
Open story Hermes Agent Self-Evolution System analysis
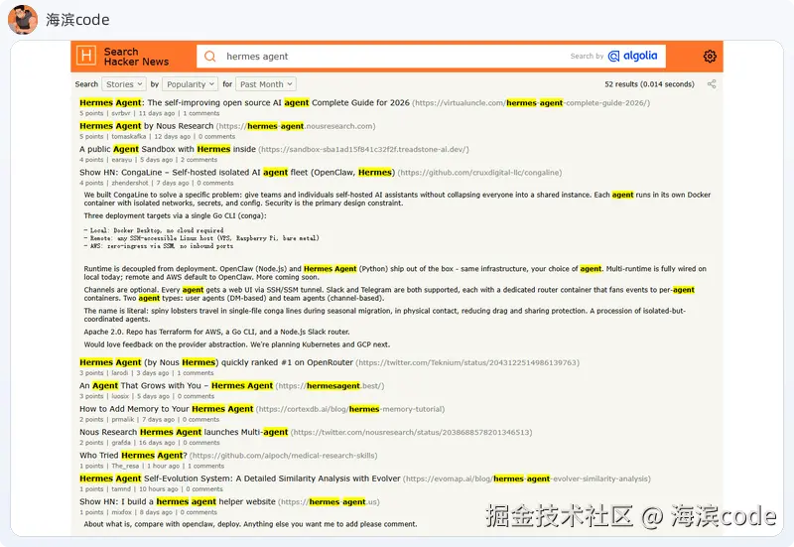coord(240,479)
